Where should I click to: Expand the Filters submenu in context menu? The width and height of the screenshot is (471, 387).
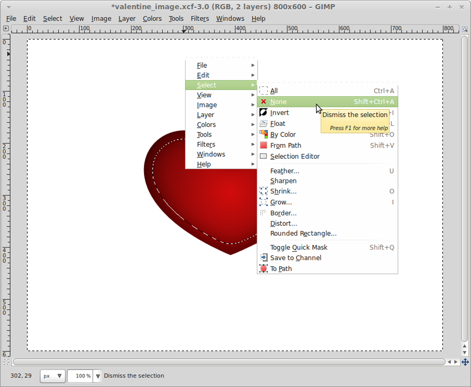click(206, 144)
